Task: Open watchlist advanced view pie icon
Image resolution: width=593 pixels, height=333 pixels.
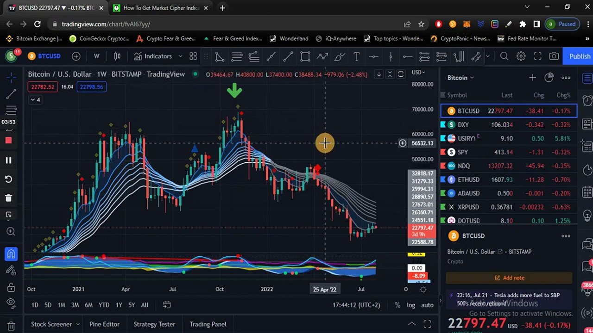Action: tap(549, 78)
